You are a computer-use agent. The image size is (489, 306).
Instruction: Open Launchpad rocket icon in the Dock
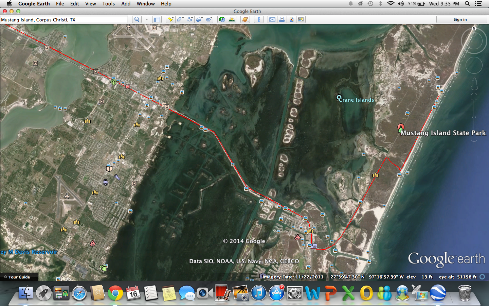(43, 293)
